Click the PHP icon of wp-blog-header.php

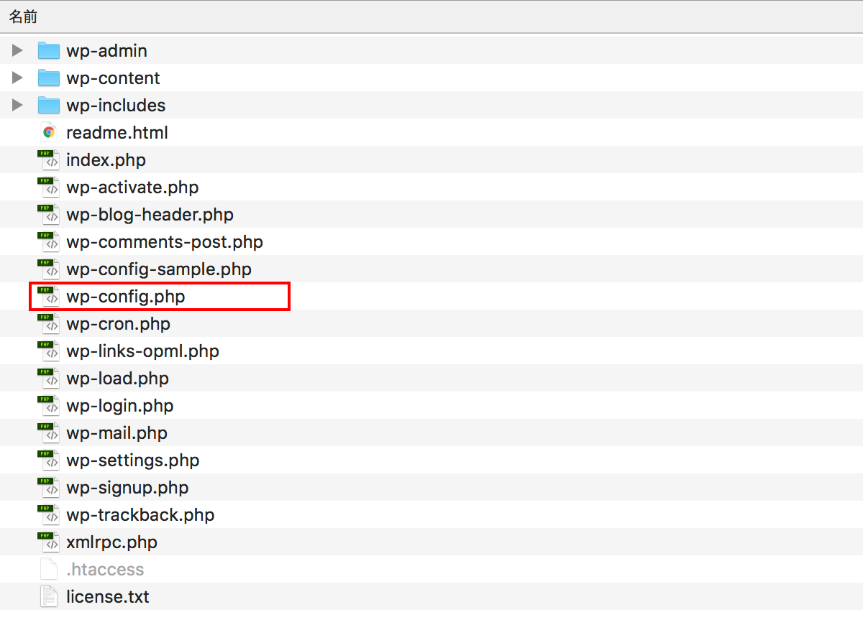[x=48, y=214]
